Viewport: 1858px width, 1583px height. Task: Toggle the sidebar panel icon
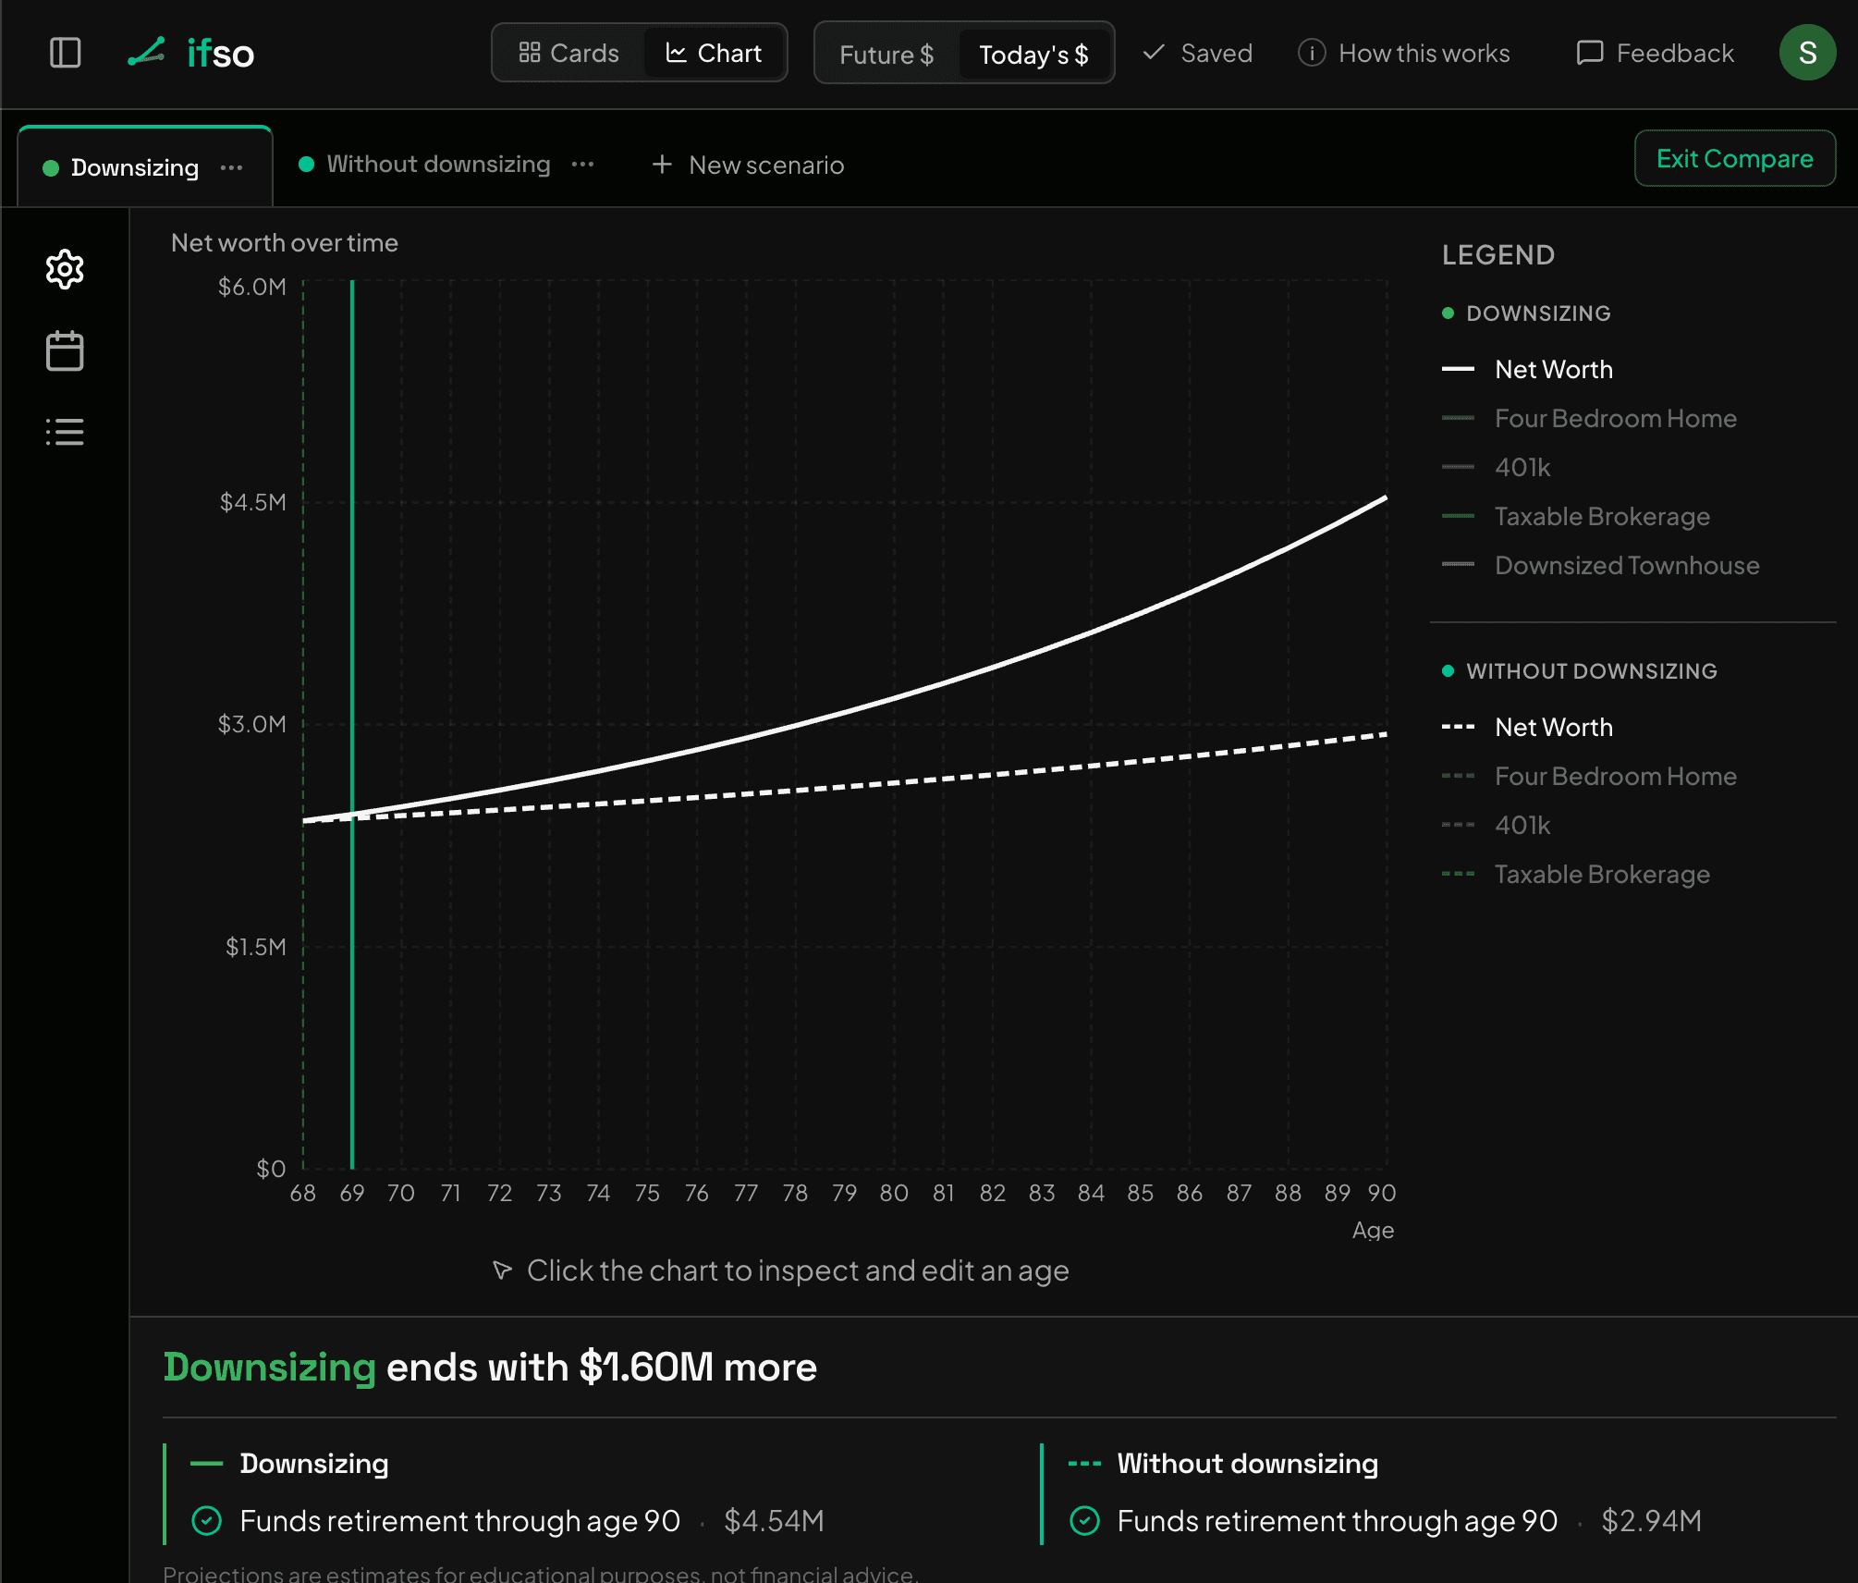point(65,53)
